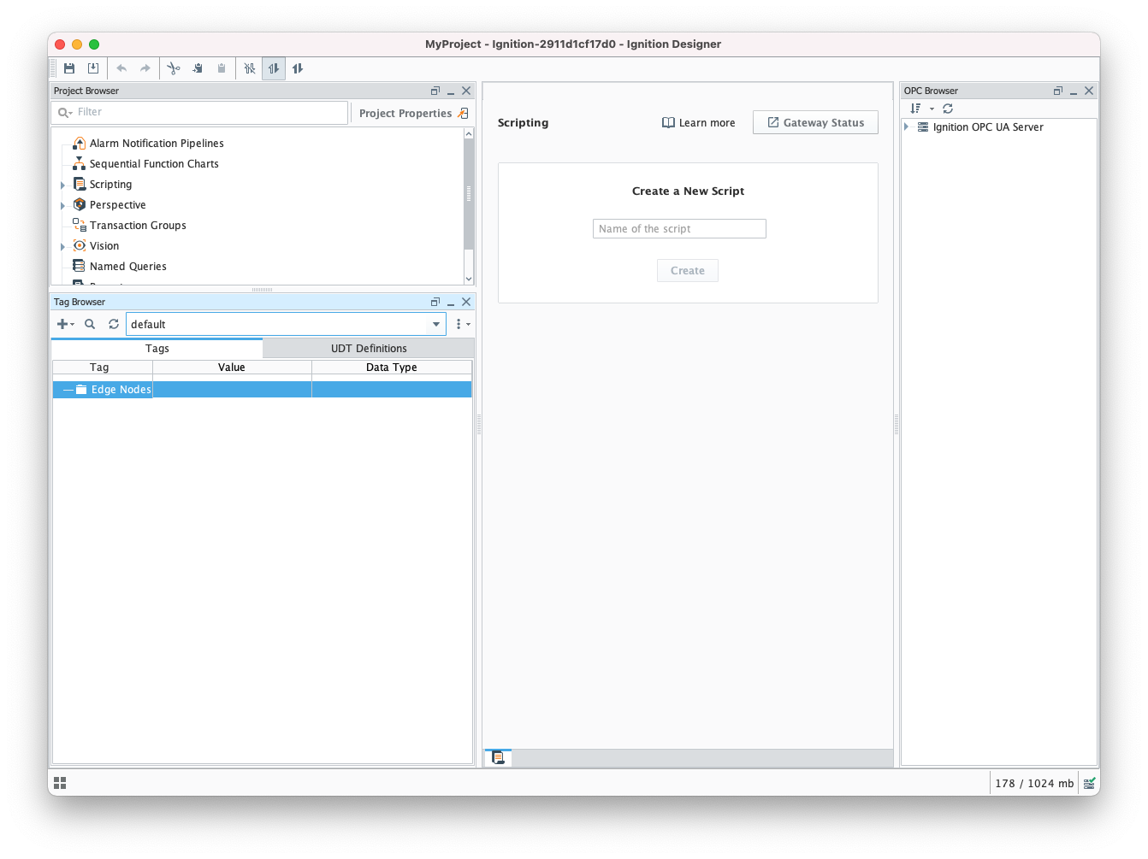Click the Name of the script field
Image resolution: width=1148 pixels, height=859 pixels.
coord(679,228)
